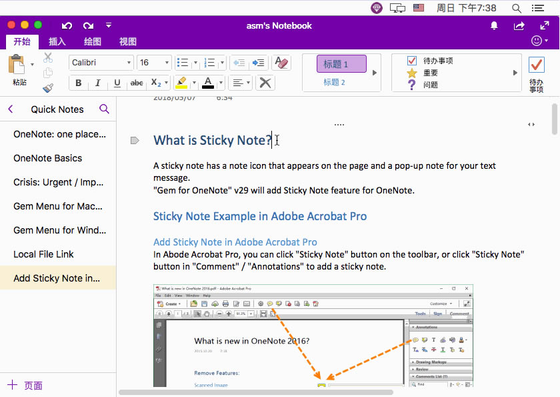Toggle bold formatting
Image resolution: width=560 pixels, height=397 pixels.
click(x=79, y=83)
